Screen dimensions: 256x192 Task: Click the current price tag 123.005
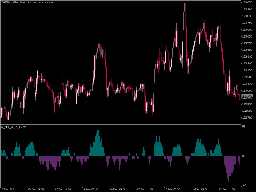point(247,96)
